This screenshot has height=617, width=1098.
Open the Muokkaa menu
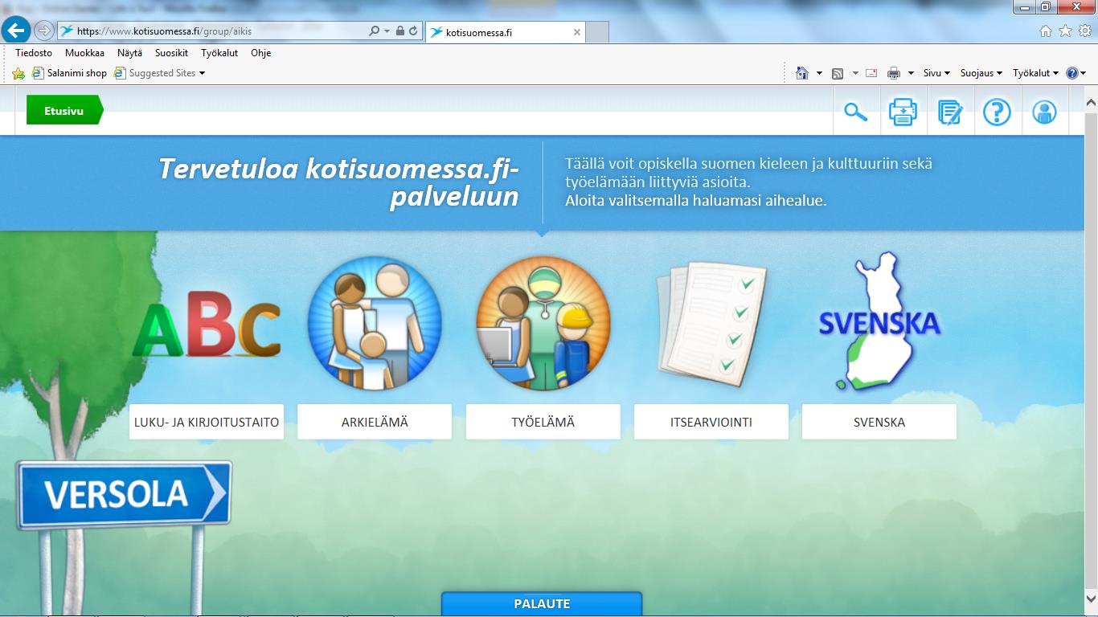84,53
